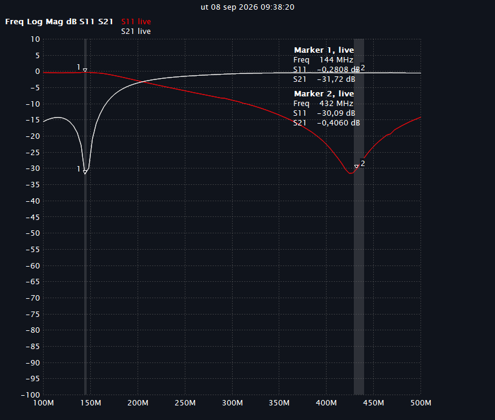This screenshot has height=420, width=495.
Task: Click the red 'S11 live' legend label
Action: pos(136,21)
